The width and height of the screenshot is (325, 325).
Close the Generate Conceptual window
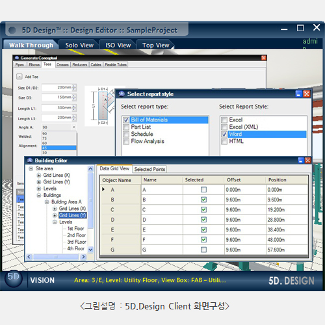coord(264,58)
